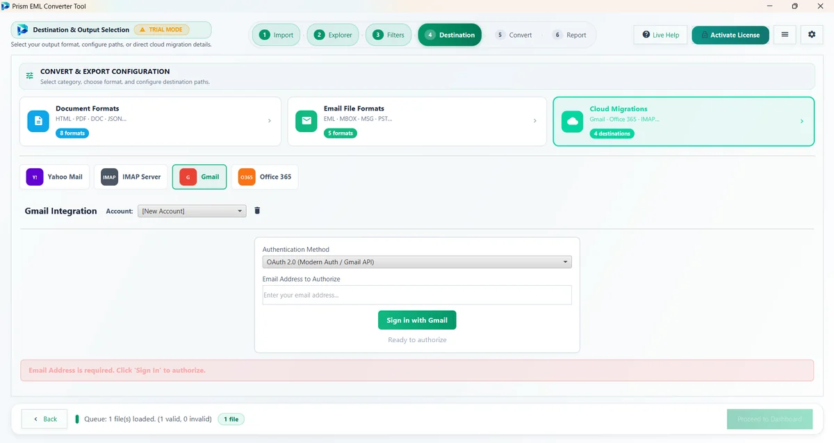834x443 pixels.
Task: Click the Live Help button
Action: [660, 35]
